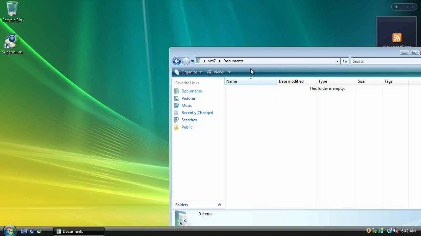Open the address bar history dropdown
This screenshot has width=421, height=236.
[x=337, y=61]
